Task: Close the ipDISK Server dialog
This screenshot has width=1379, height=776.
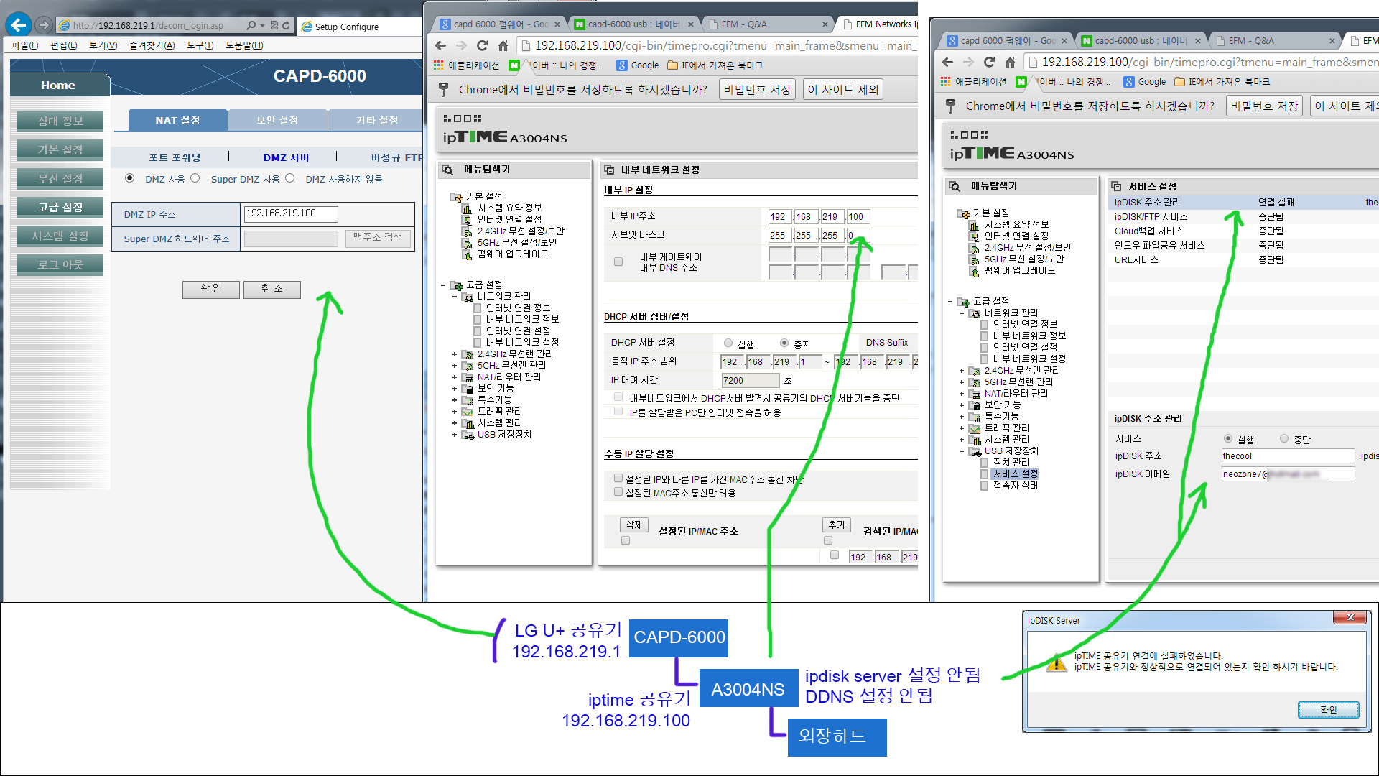Action: (1350, 618)
